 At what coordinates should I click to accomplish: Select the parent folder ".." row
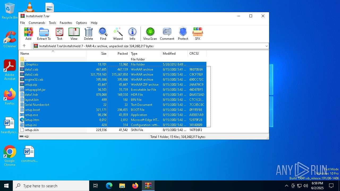point(113,59)
